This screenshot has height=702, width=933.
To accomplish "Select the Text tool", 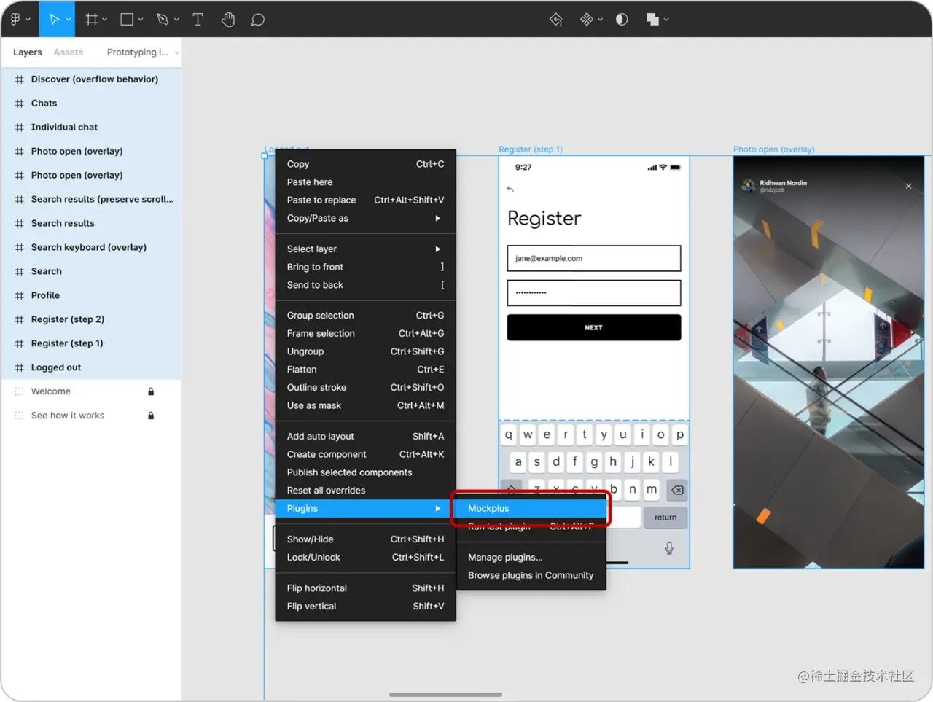I will click(x=198, y=20).
